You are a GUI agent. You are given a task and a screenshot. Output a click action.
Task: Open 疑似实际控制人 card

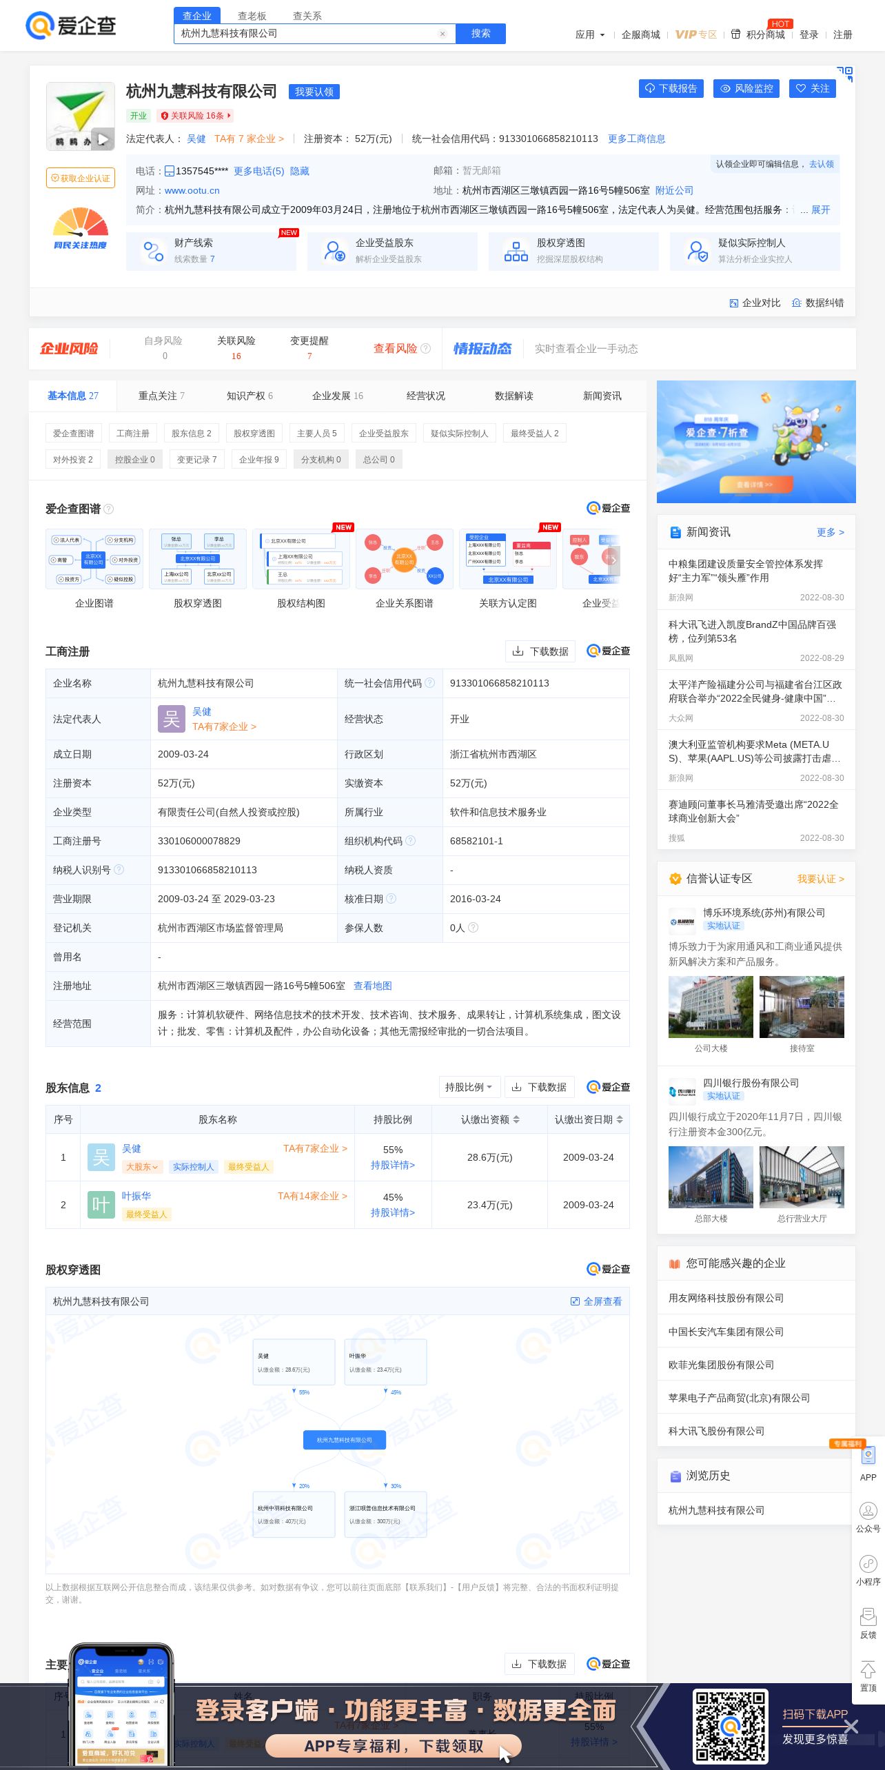(x=755, y=251)
